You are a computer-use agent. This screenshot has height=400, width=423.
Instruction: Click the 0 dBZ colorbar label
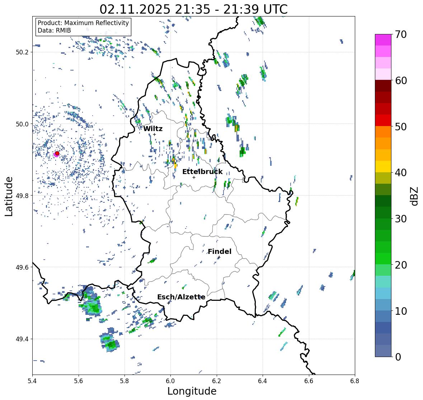(398, 357)
